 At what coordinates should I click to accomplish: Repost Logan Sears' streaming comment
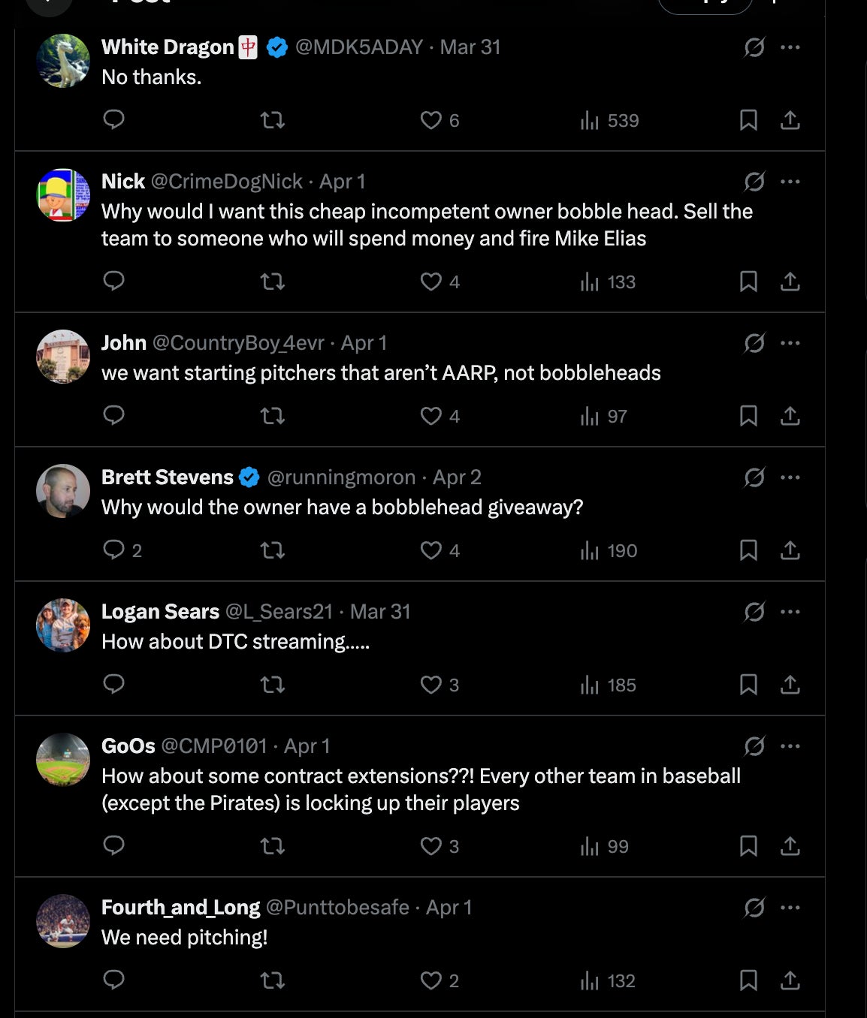pos(272,685)
